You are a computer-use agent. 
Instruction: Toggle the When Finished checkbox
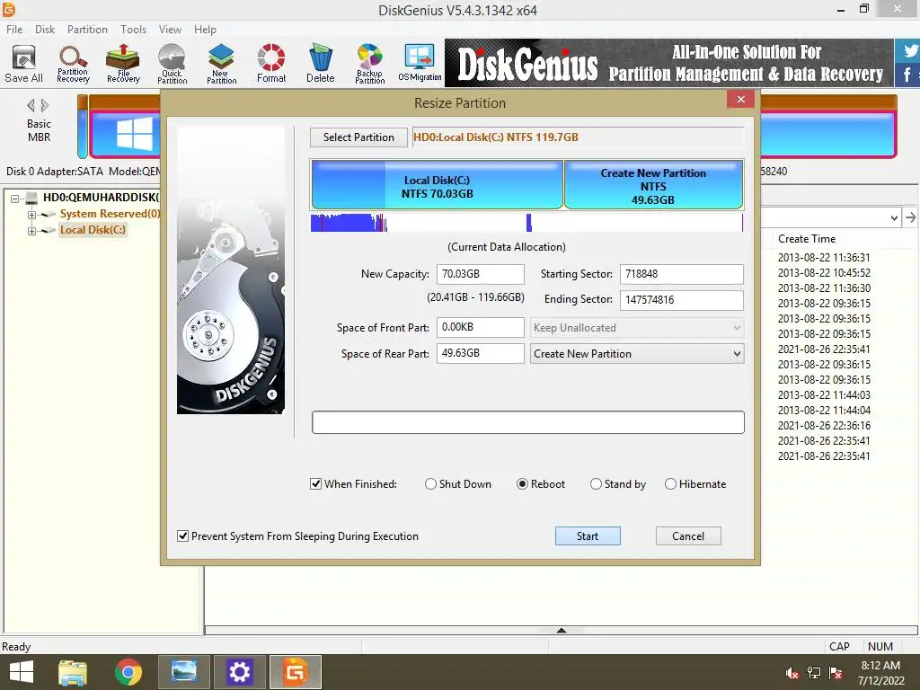[x=315, y=484]
